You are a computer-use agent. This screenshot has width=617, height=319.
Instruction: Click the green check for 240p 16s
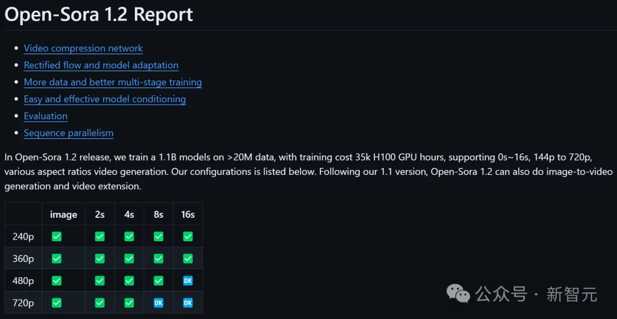188,236
